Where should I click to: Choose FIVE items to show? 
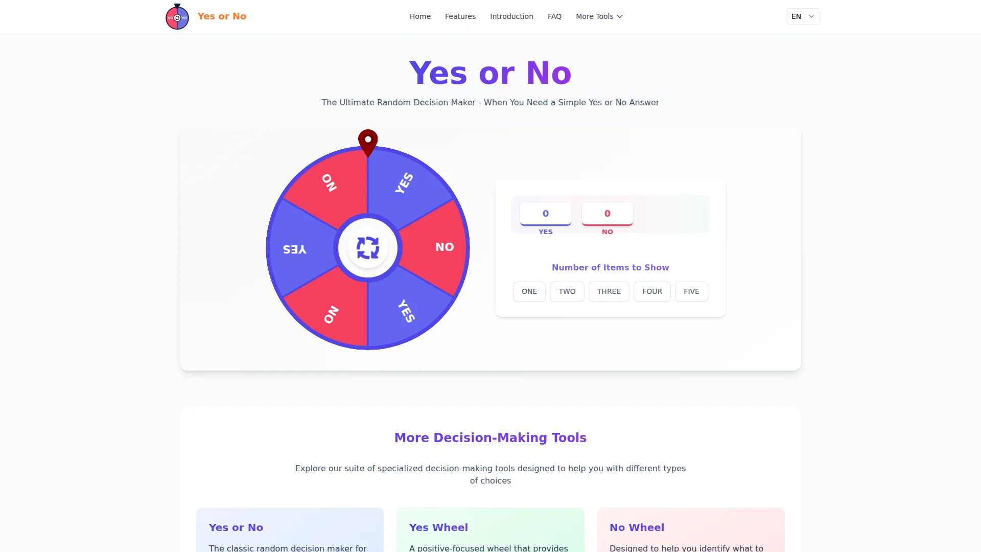click(x=691, y=291)
